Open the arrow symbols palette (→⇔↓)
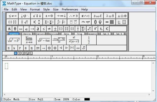 click(61, 16)
